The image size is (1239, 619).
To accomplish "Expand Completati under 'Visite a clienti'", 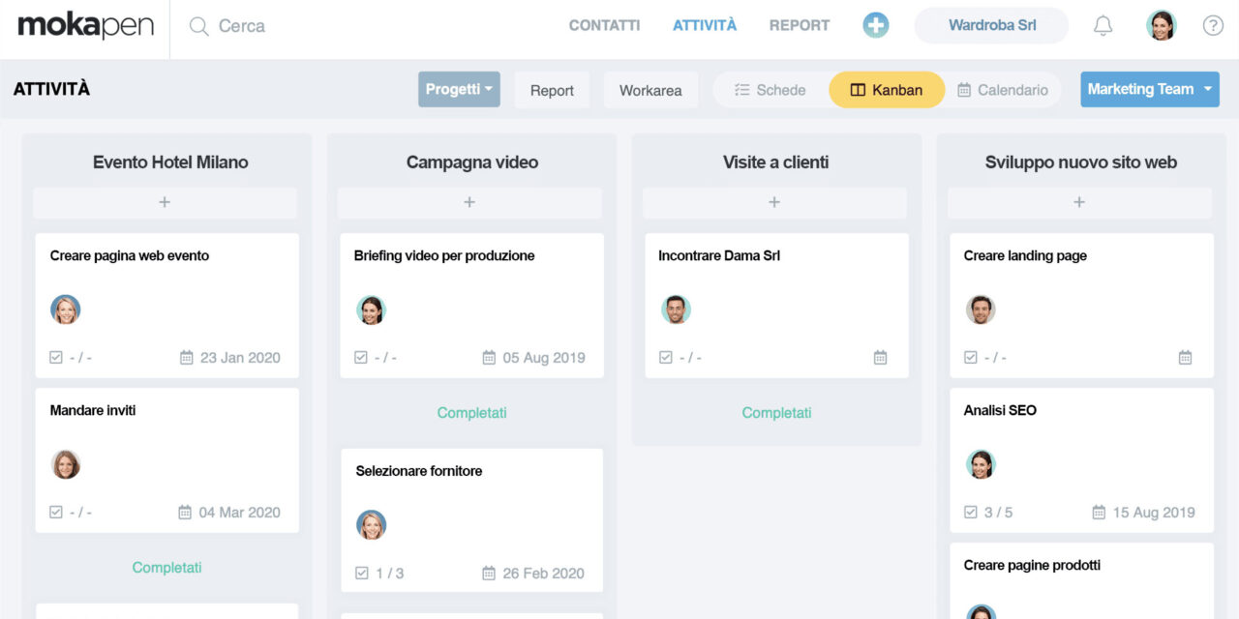I will [x=775, y=412].
